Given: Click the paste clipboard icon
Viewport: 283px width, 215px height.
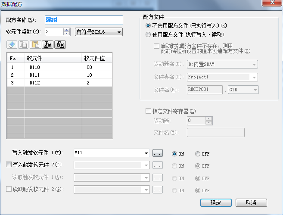Looking at the screenshot, I should tap(36, 45).
